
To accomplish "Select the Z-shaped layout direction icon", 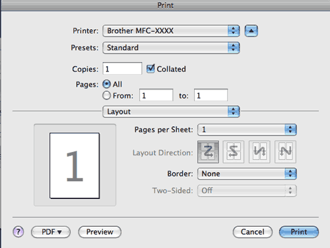I will [x=208, y=152].
